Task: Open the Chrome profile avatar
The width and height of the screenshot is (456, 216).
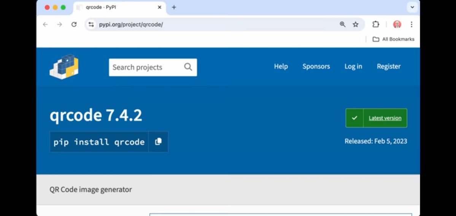Action: coord(397,24)
